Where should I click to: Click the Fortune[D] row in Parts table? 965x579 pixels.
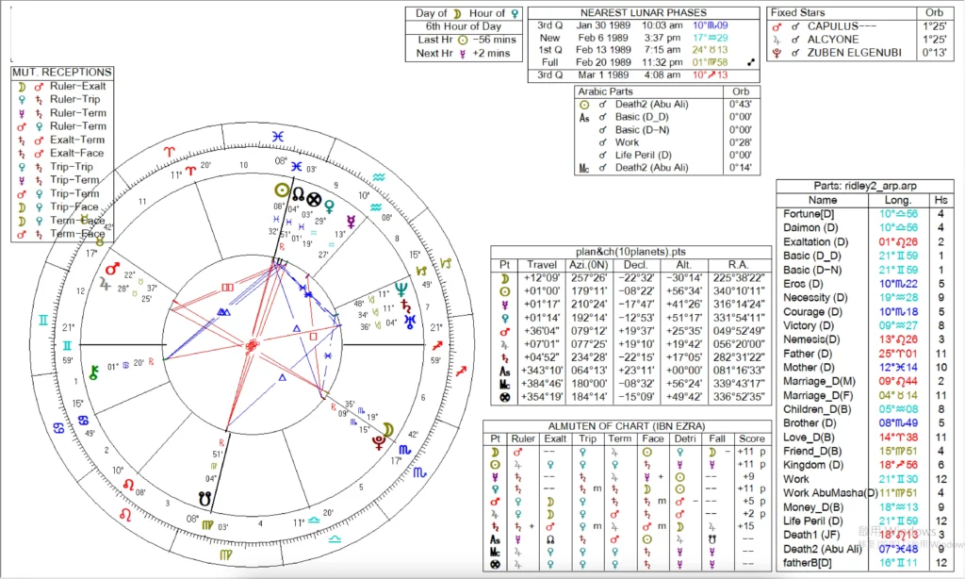click(810, 213)
